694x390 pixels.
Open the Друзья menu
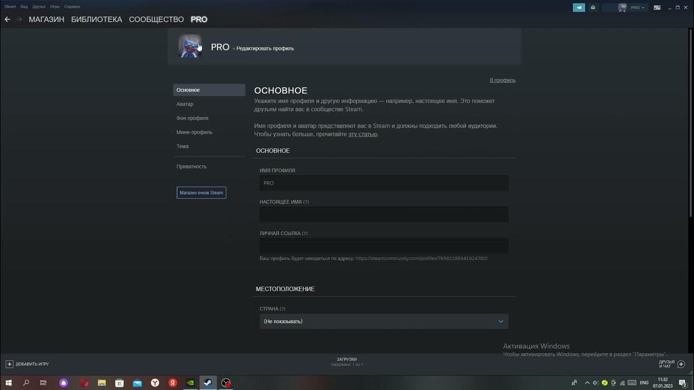pos(39,6)
